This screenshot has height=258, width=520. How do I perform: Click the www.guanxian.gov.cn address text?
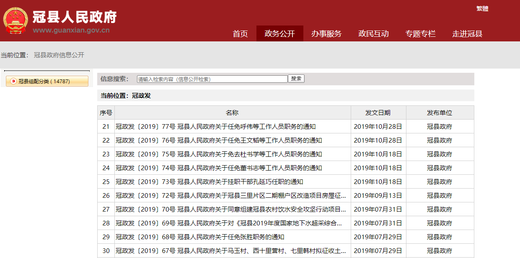tap(71, 30)
